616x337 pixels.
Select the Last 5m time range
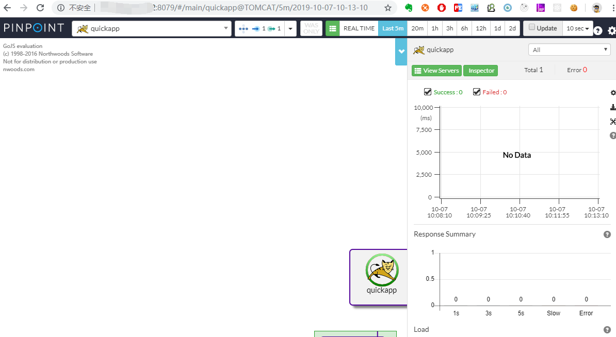coord(393,28)
